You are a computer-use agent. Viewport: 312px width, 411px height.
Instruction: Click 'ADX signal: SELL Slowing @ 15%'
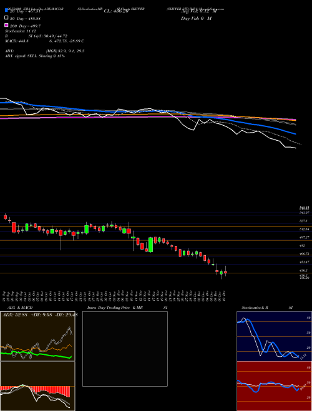35,56
